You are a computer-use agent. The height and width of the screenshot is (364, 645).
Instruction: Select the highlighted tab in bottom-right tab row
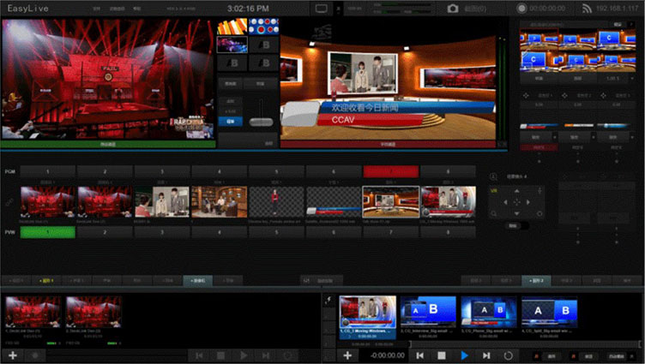tap(538, 280)
